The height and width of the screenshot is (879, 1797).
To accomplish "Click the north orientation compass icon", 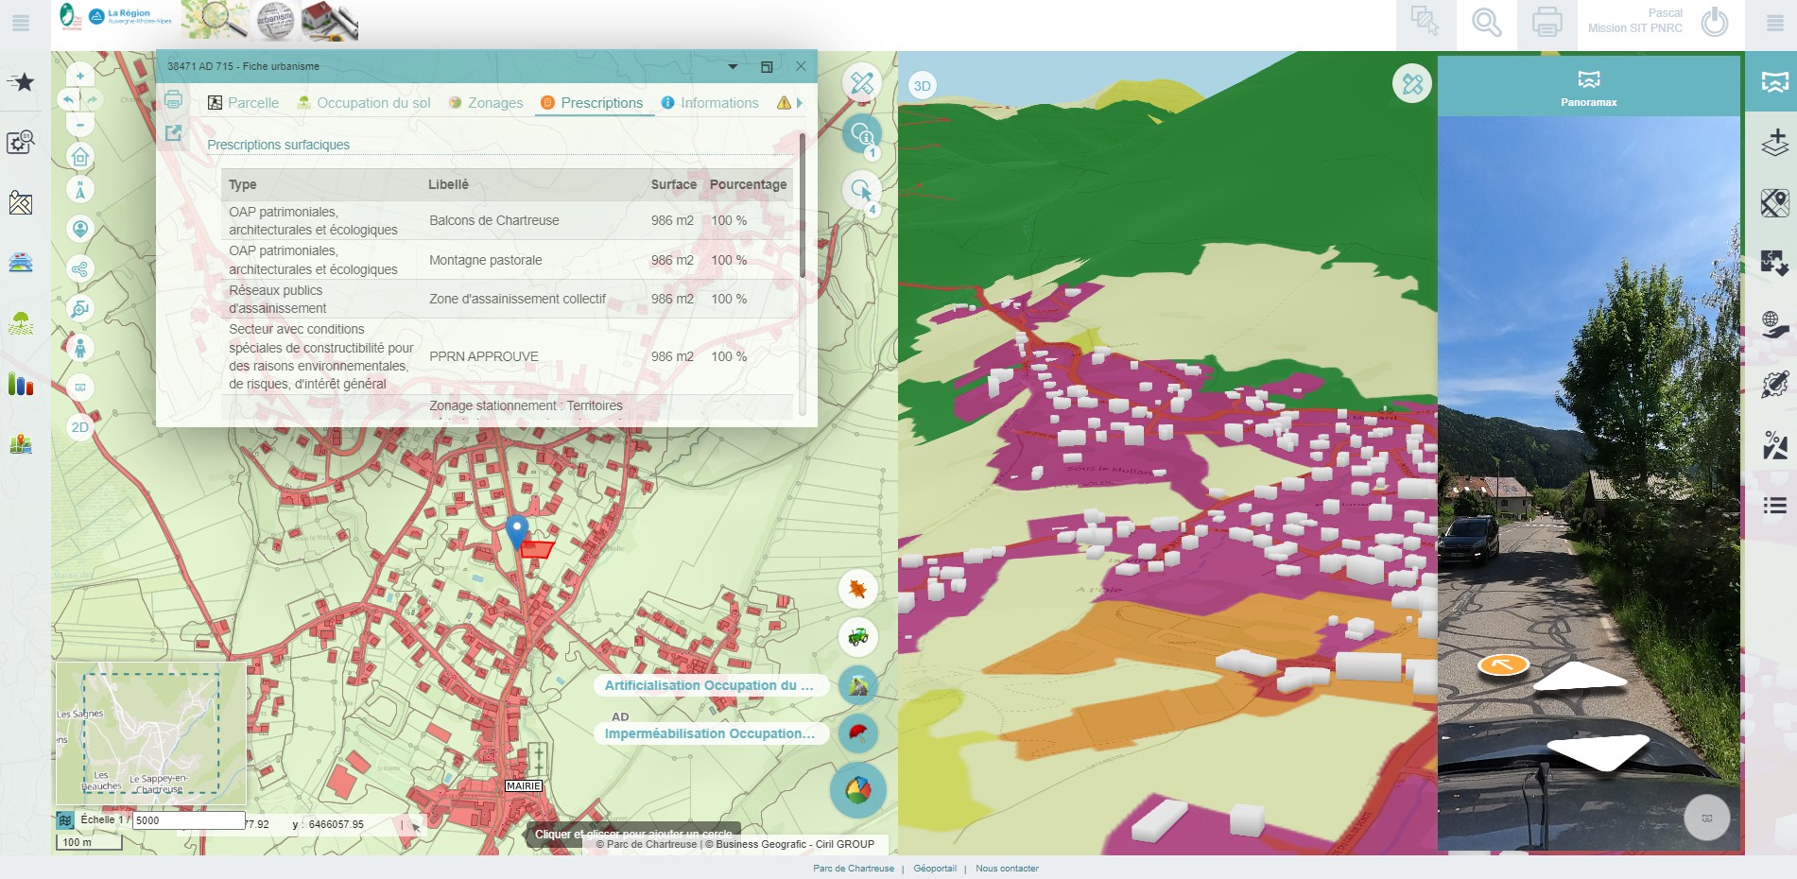I will 80,190.
